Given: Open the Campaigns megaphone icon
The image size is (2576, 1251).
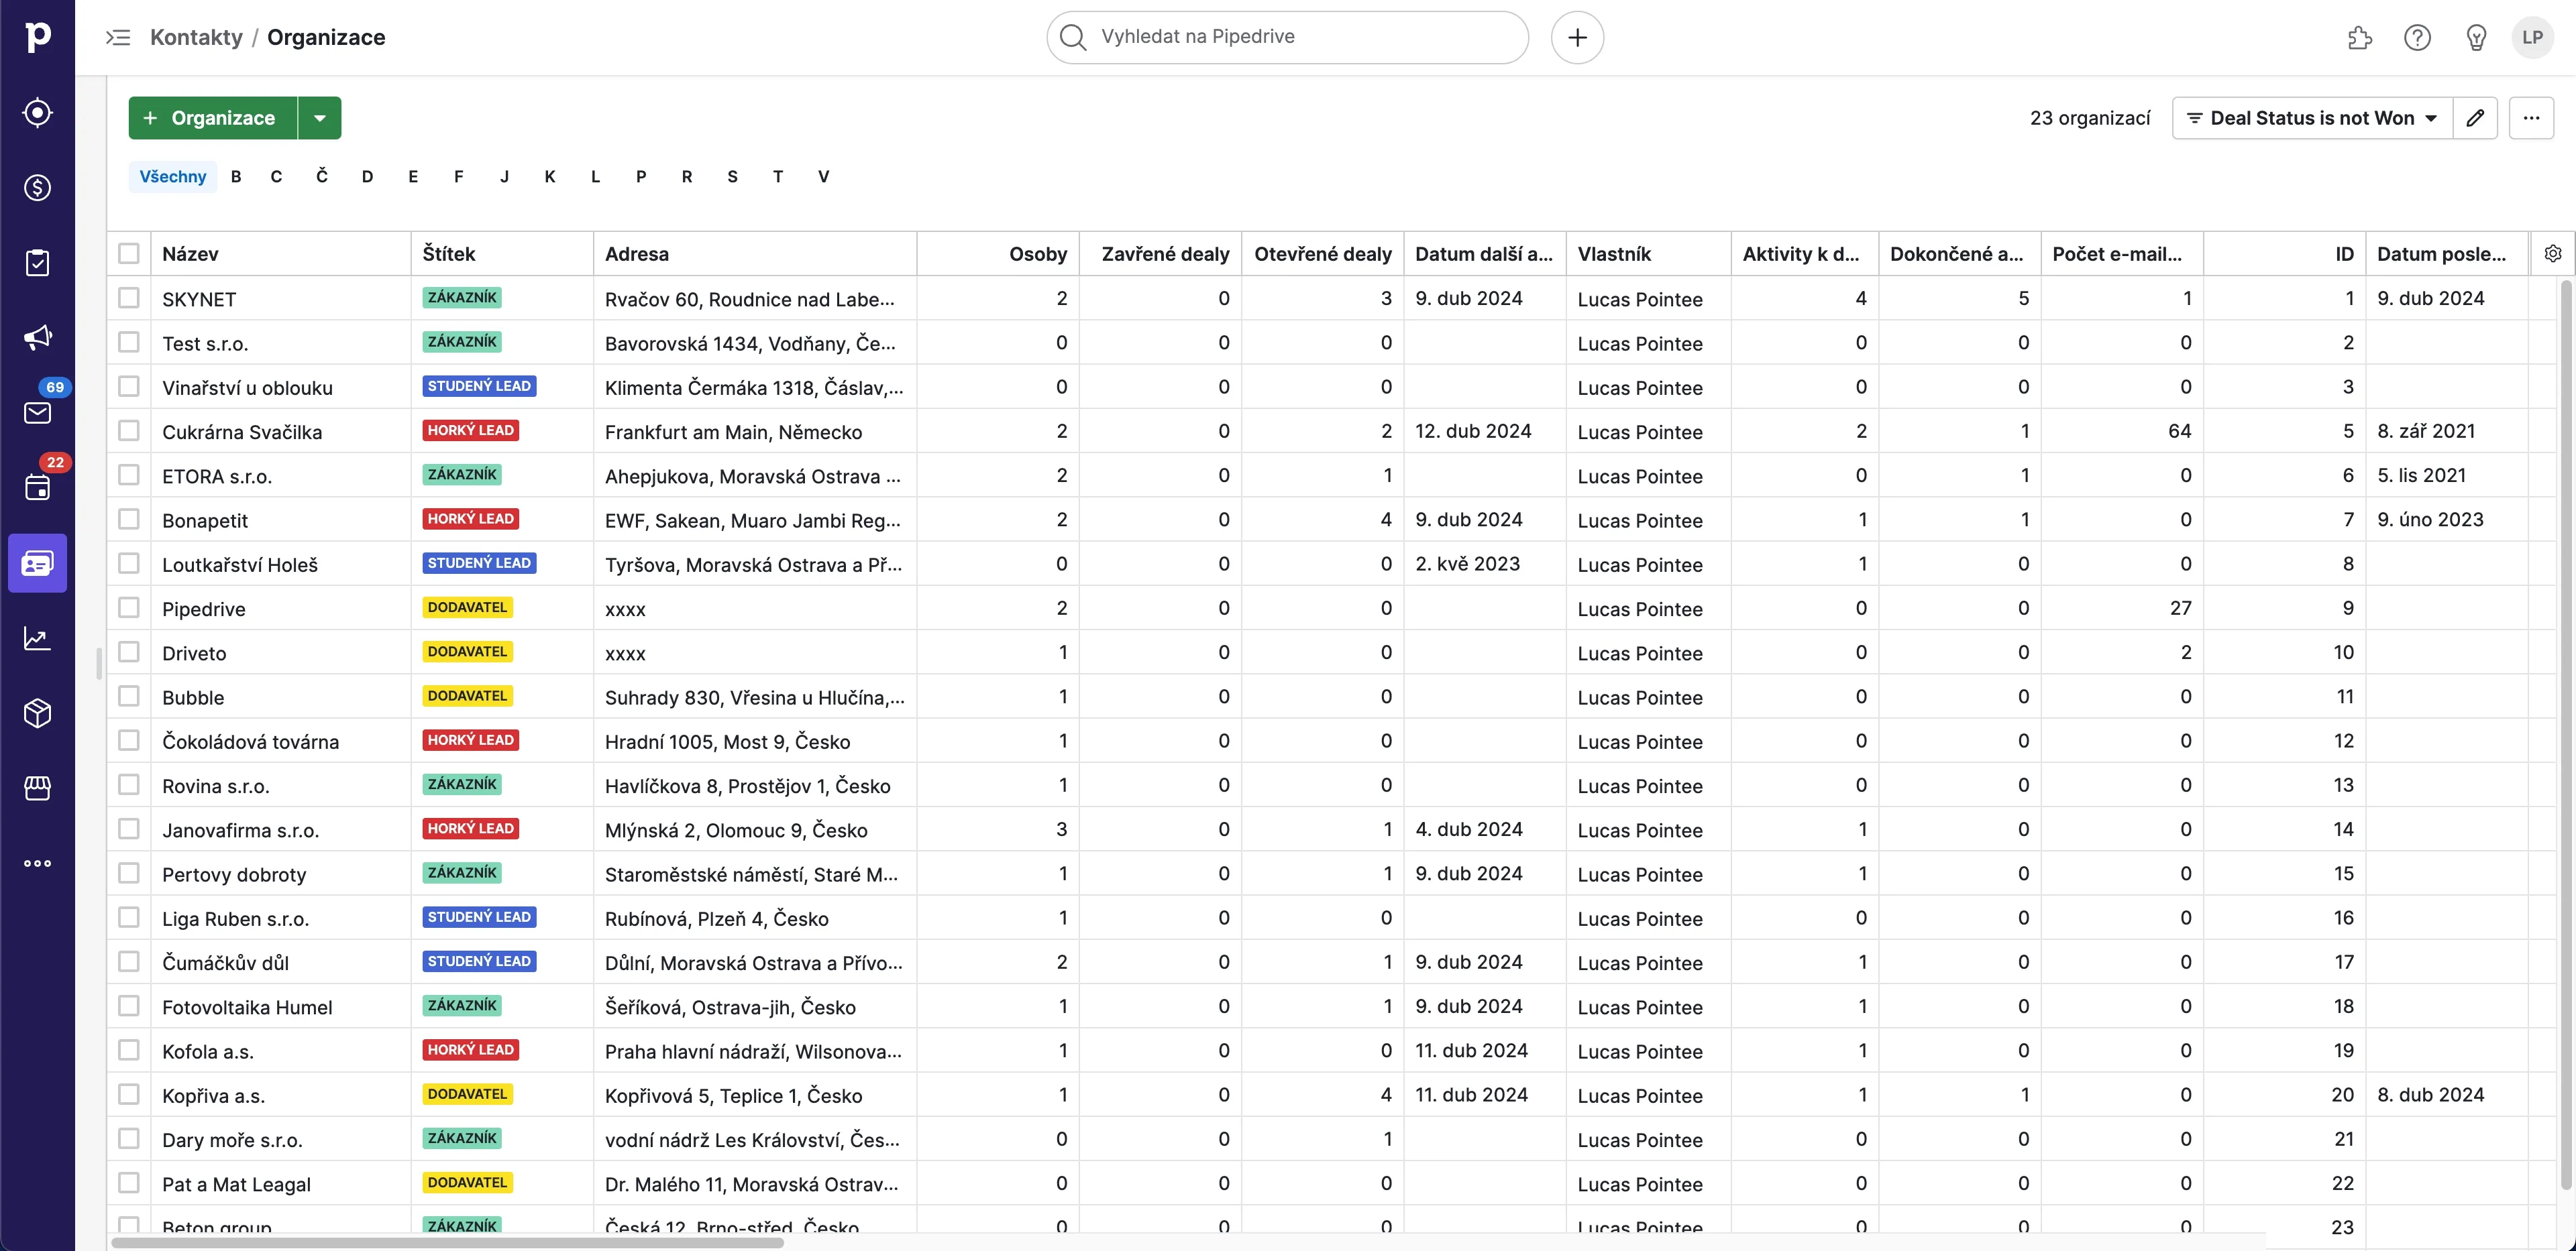Looking at the screenshot, I should pos(37,338).
